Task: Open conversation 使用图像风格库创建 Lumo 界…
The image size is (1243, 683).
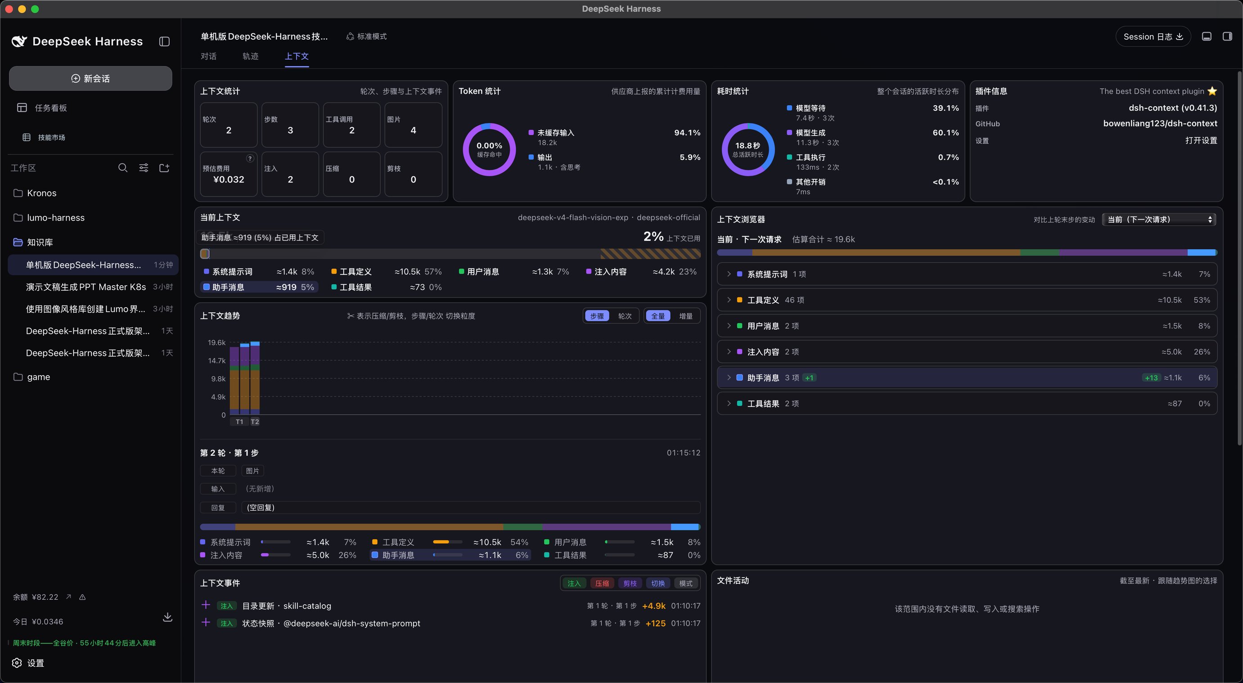Action: point(93,309)
